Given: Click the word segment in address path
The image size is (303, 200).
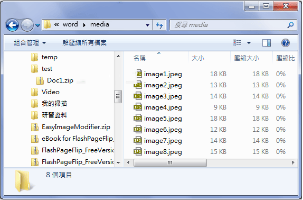Looking at the screenshot, I should 70,24.
